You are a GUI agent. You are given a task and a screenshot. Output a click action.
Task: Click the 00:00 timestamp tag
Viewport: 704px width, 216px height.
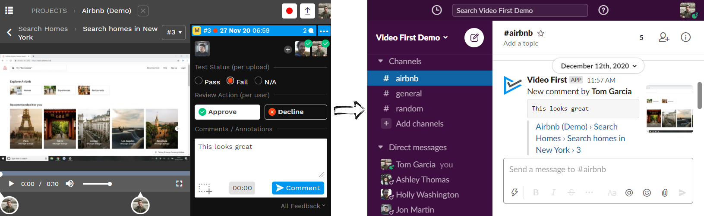coord(242,188)
